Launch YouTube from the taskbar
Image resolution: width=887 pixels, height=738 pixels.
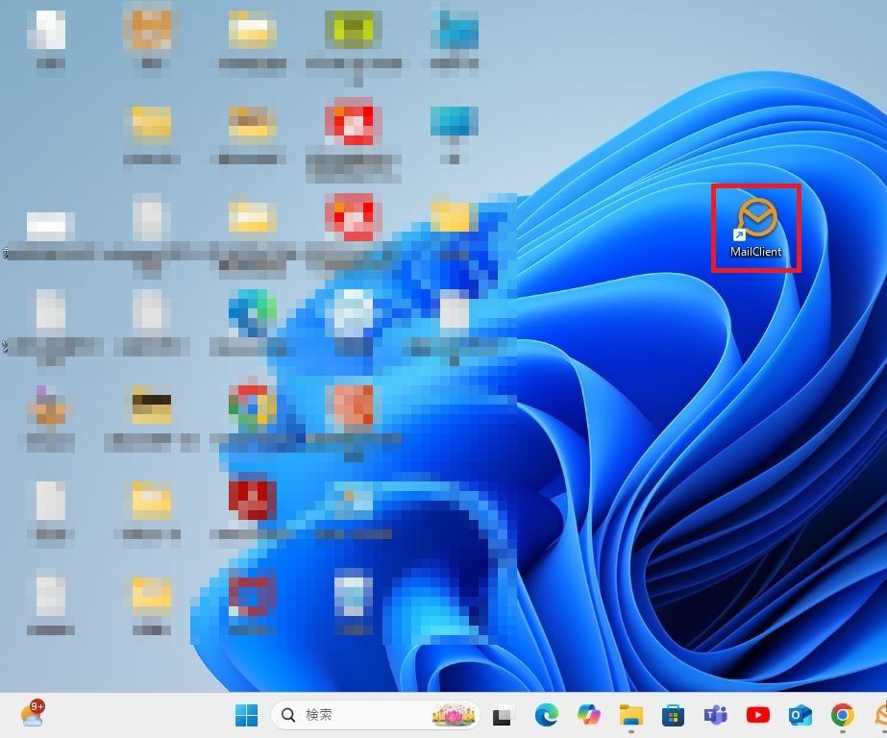757,715
